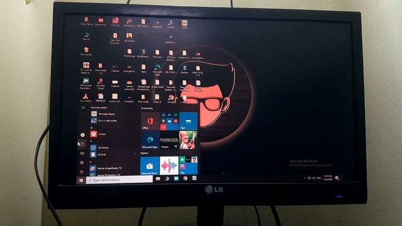The height and width of the screenshot is (226, 402).
Task: Select Free Screen Recorder desktop icon
Action: [86, 83]
